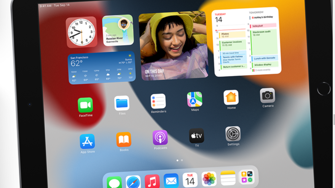Open Music from the dock
The height and width of the screenshot is (188, 335).
[x=152, y=181]
